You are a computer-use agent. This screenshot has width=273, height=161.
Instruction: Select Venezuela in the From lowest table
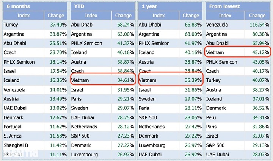tap(218, 25)
